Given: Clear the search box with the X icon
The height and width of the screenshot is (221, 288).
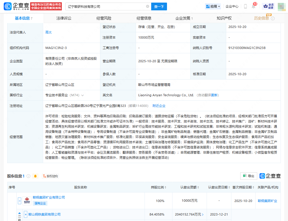Looking at the screenshot, I should [147, 6].
